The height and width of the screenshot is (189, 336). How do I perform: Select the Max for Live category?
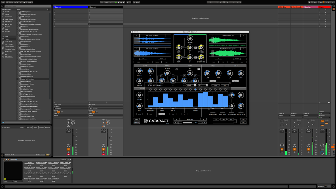(8, 24)
